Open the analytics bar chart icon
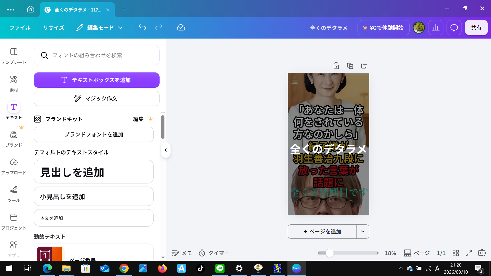Image resolution: width=491 pixels, height=276 pixels. click(x=436, y=28)
